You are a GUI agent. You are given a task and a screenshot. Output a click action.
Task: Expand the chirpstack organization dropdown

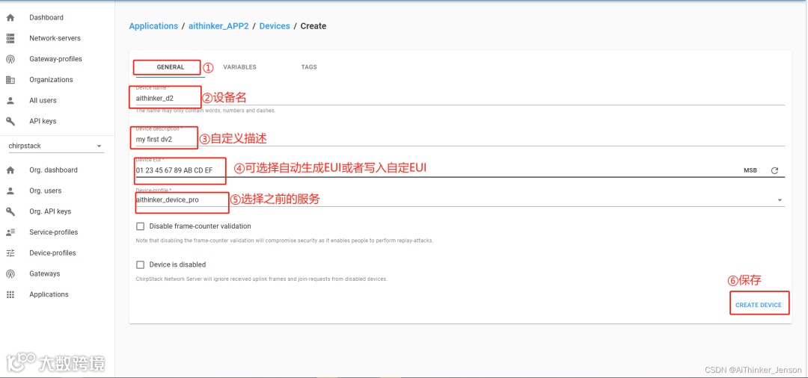pyautogui.click(x=55, y=146)
